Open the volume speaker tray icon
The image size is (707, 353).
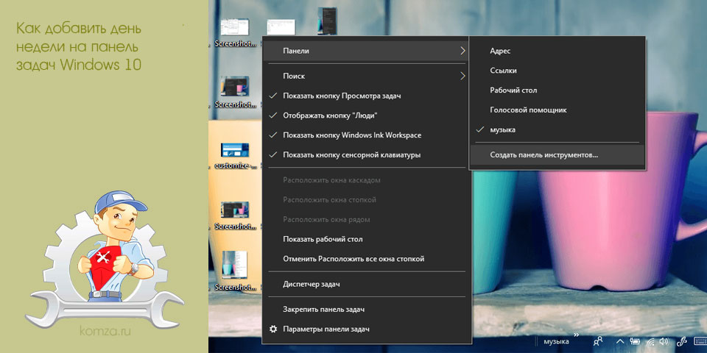[664, 340]
